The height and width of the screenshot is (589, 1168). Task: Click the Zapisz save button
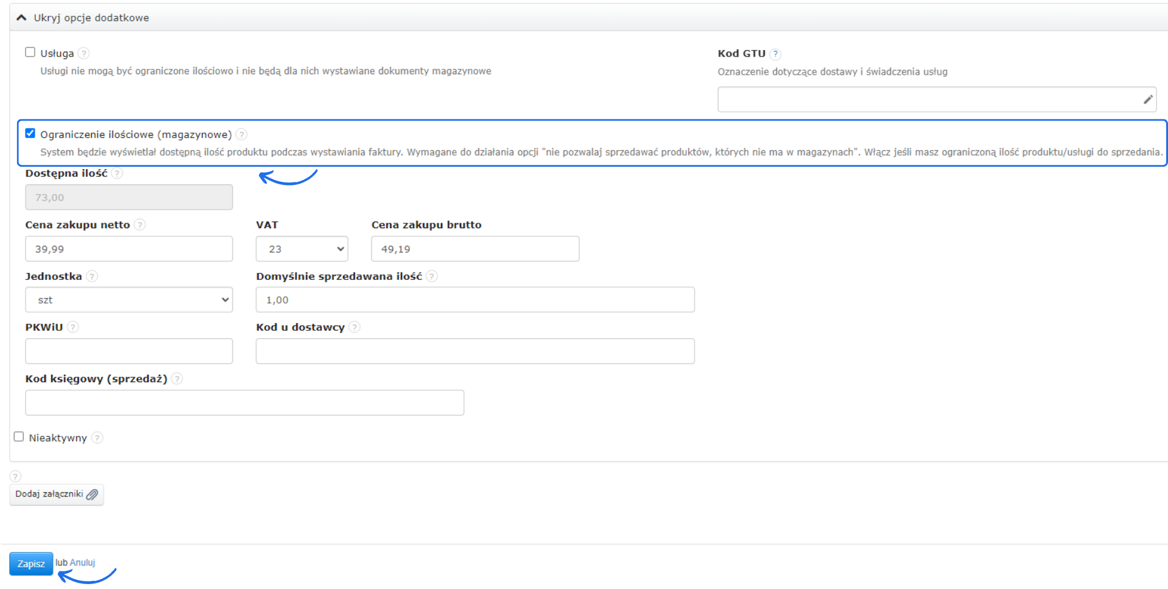(31, 564)
